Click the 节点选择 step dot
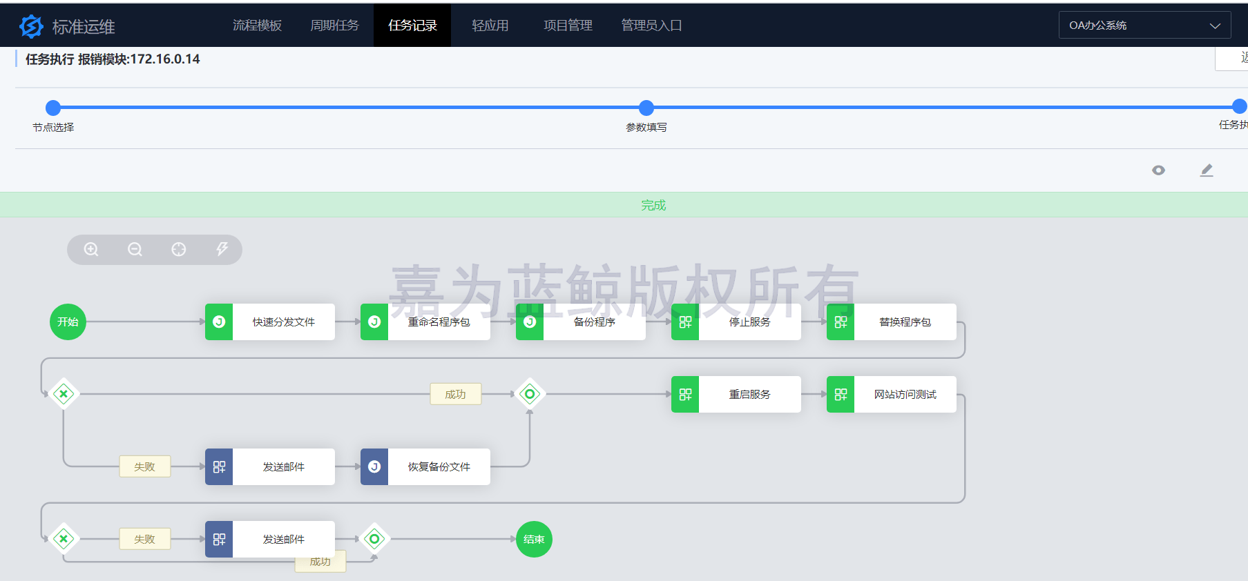This screenshot has width=1248, height=581. (x=53, y=108)
